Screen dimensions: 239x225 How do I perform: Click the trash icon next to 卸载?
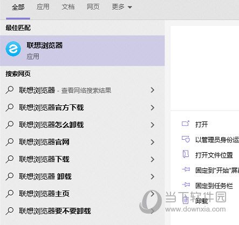tap(186, 200)
